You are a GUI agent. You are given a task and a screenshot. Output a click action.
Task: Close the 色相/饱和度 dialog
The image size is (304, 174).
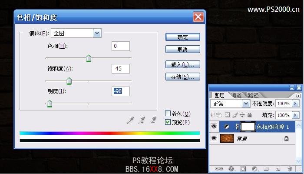198,17
